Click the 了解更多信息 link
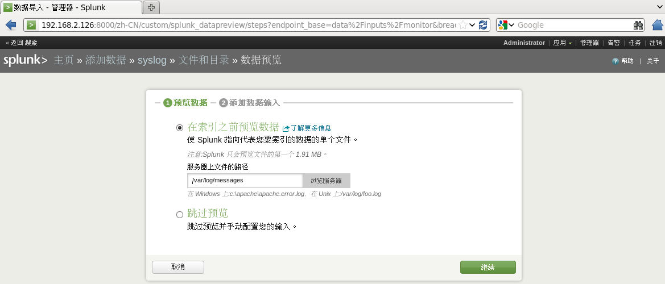The width and height of the screenshot is (665, 284). [x=311, y=128]
